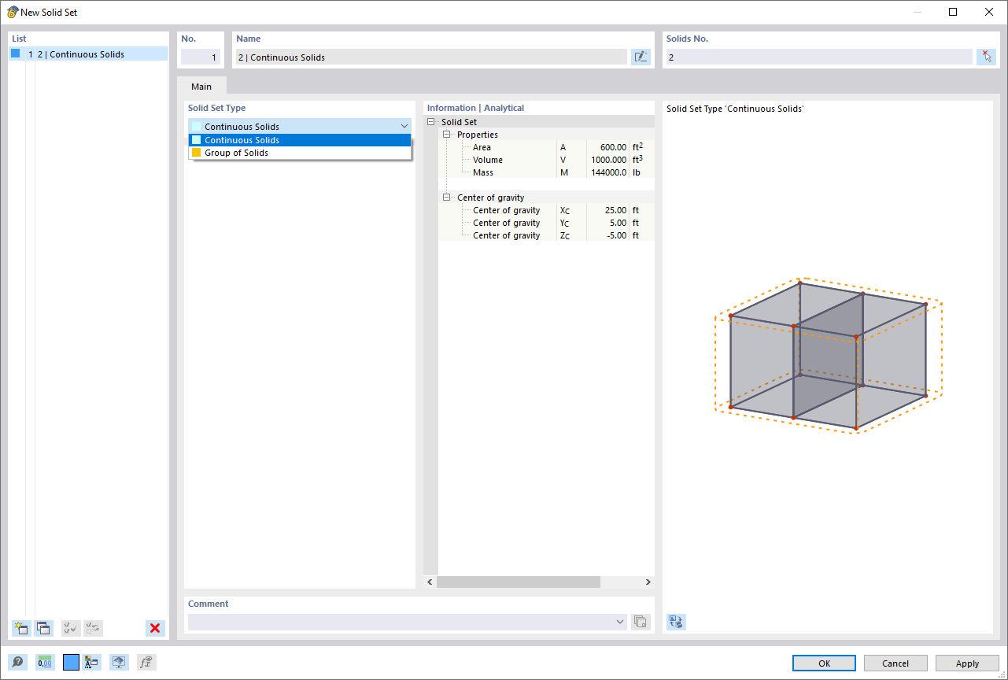Screen dimensions: 1008x680
Task: Select solids graphically with pointer icon
Action: point(986,56)
